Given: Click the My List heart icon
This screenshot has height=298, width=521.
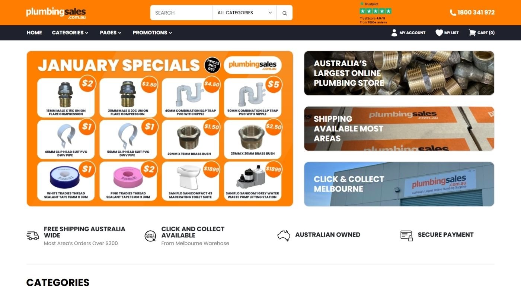Looking at the screenshot, I should (x=439, y=33).
